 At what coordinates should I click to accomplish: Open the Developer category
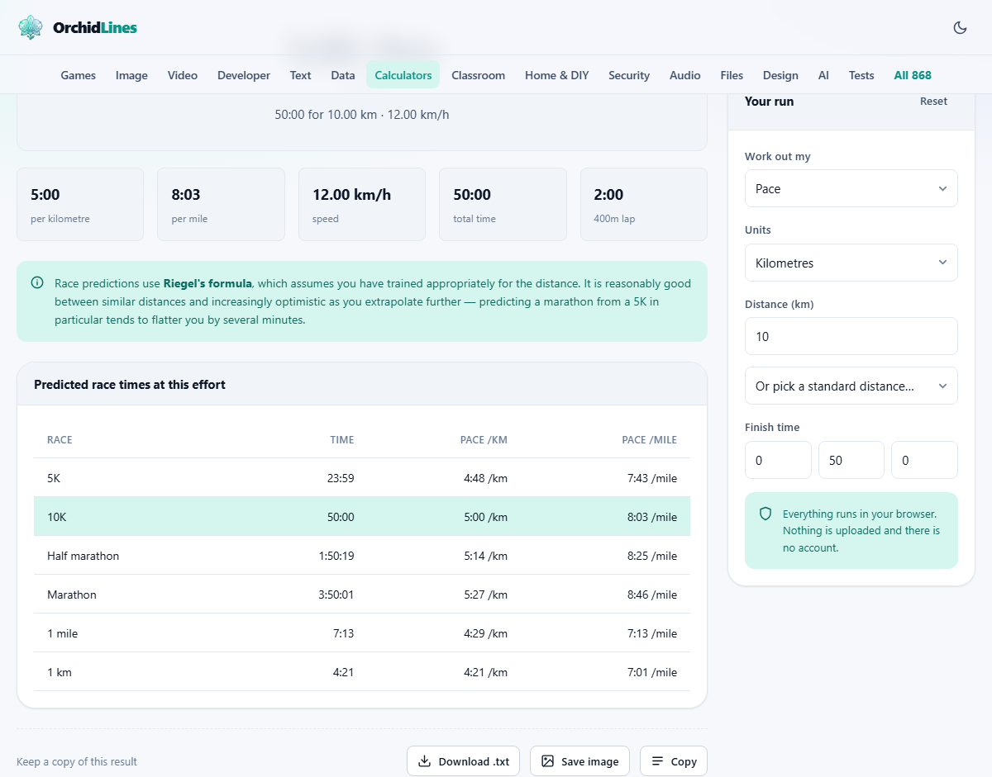pos(244,75)
